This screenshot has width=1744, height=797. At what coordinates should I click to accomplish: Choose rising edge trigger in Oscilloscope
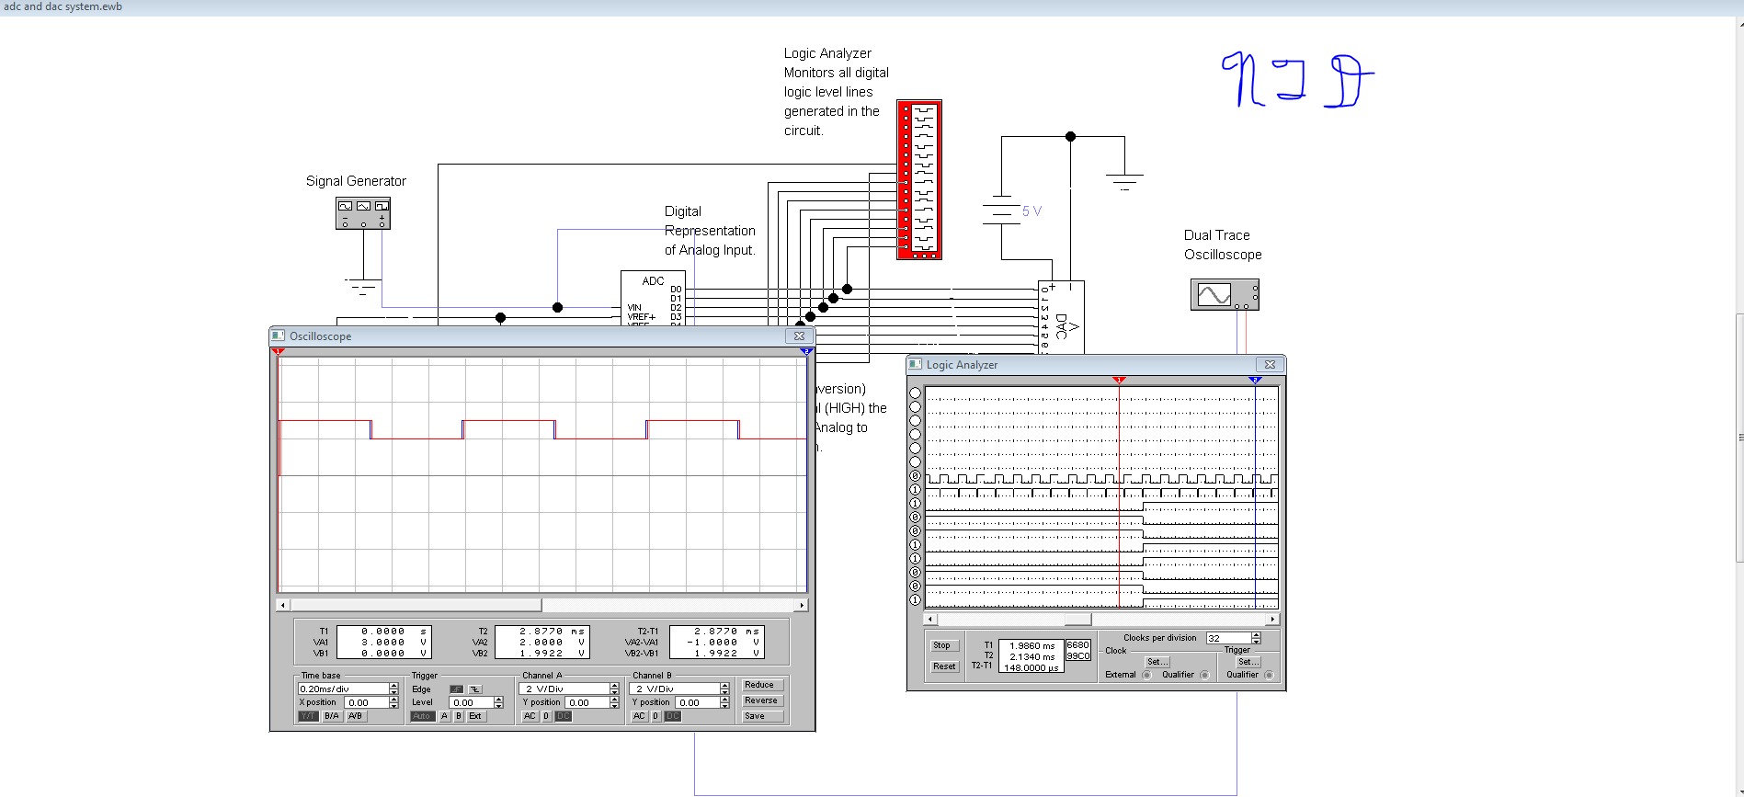click(457, 689)
